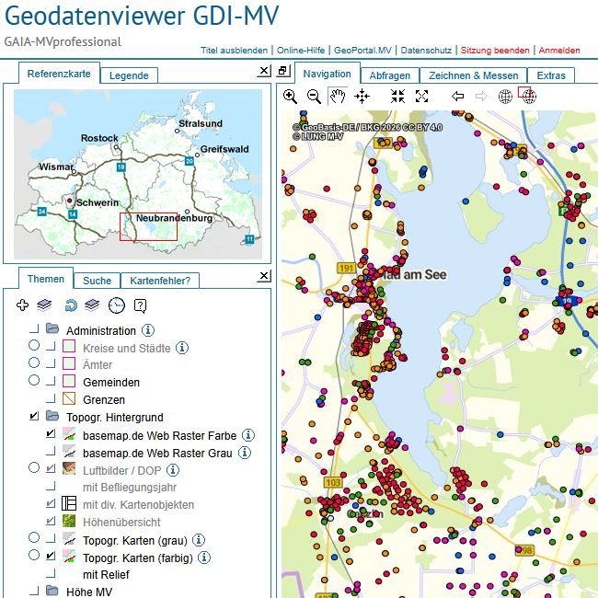Select the Topogr. Karten (grau) radio button
This screenshot has height=598, width=598.
[34, 537]
